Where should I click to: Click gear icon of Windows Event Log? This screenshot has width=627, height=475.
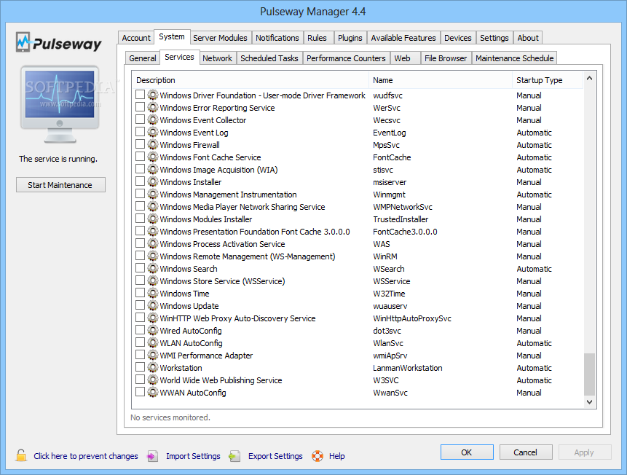[153, 132]
